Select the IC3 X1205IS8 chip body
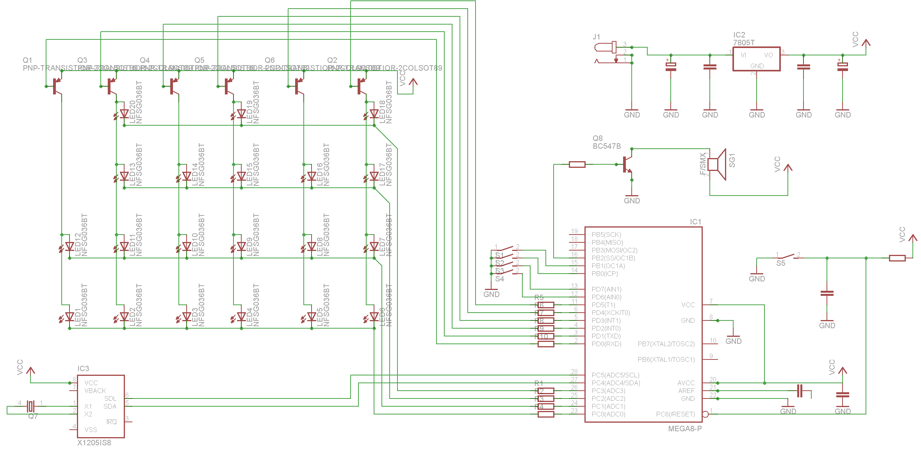Image resolution: width=921 pixels, height=450 pixels. (x=101, y=406)
